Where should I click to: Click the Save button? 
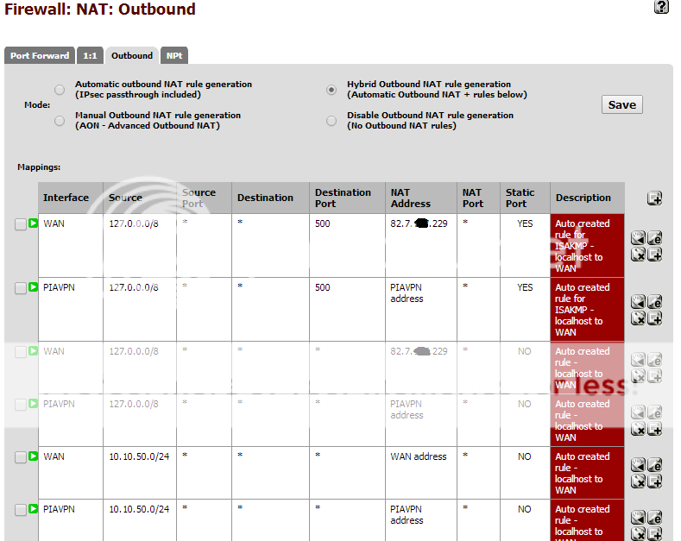tap(621, 105)
